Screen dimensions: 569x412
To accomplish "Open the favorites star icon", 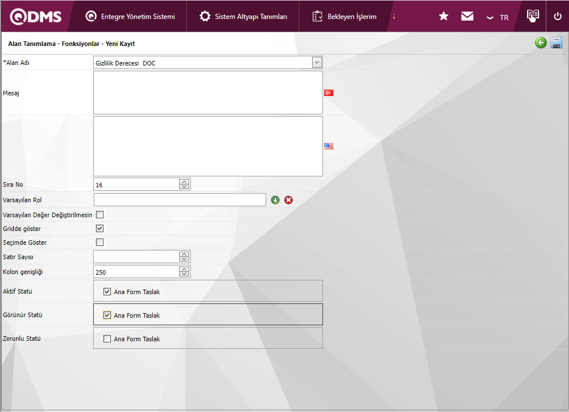I will click(444, 16).
